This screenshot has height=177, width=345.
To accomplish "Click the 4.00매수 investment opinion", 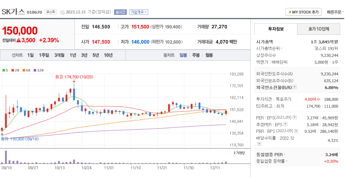I will point(312,99).
